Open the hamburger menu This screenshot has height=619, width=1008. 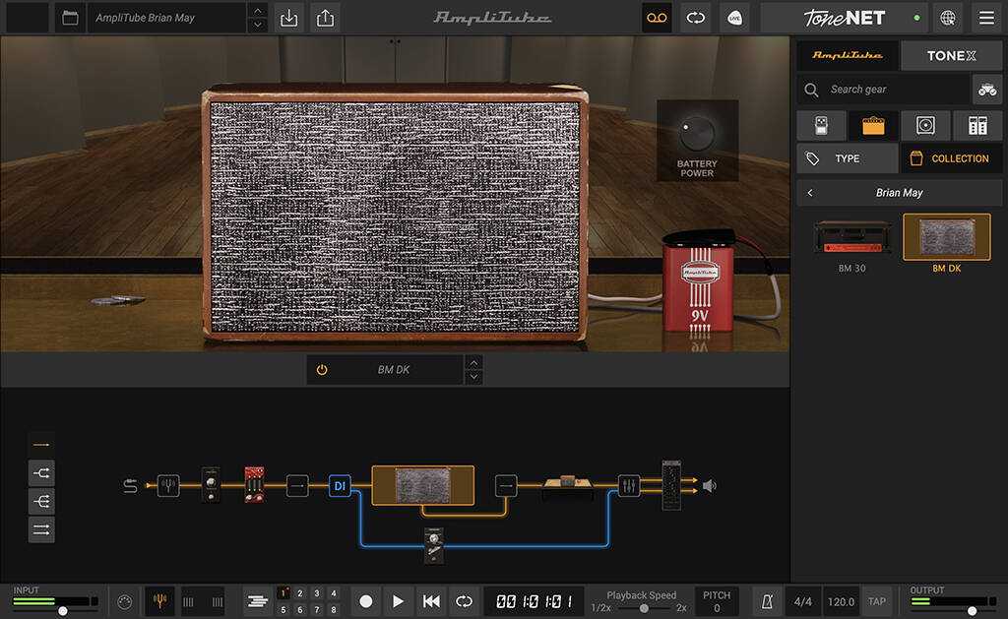tap(985, 18)
